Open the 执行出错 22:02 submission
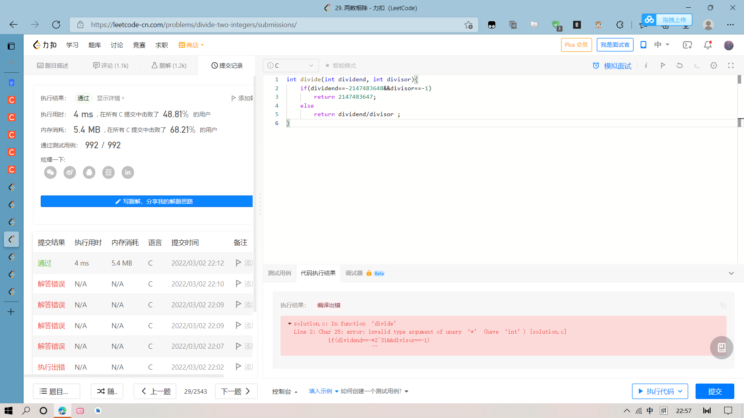The height and width of the screenshot is (418, 744). (x=143, y=367)
